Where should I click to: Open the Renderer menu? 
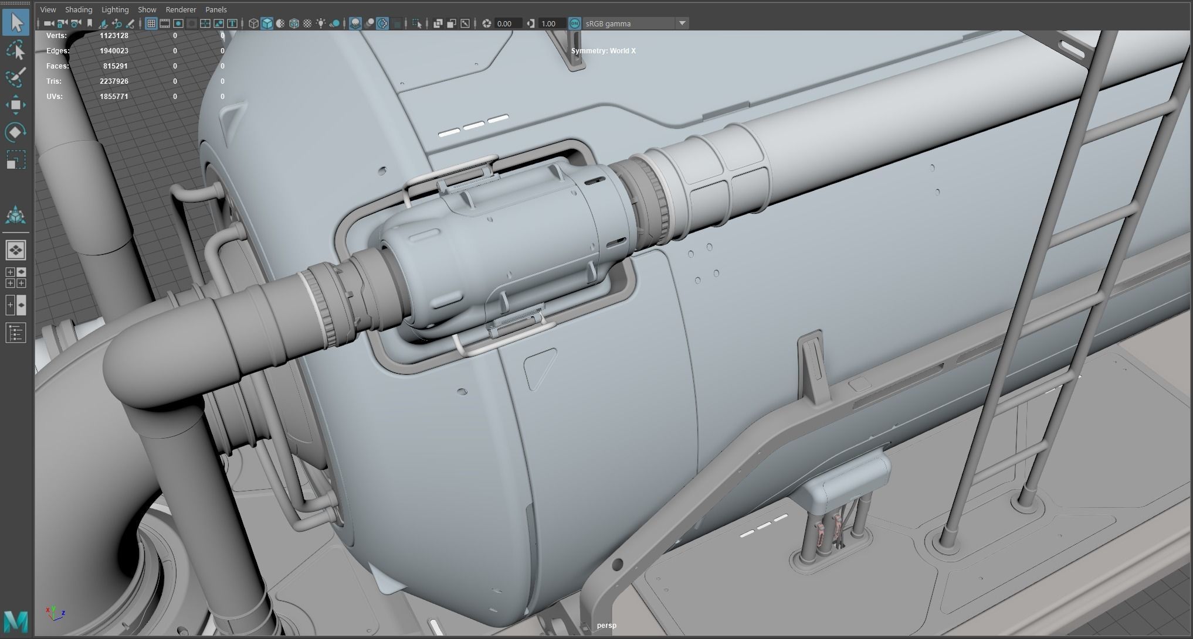tap(181, 9)
